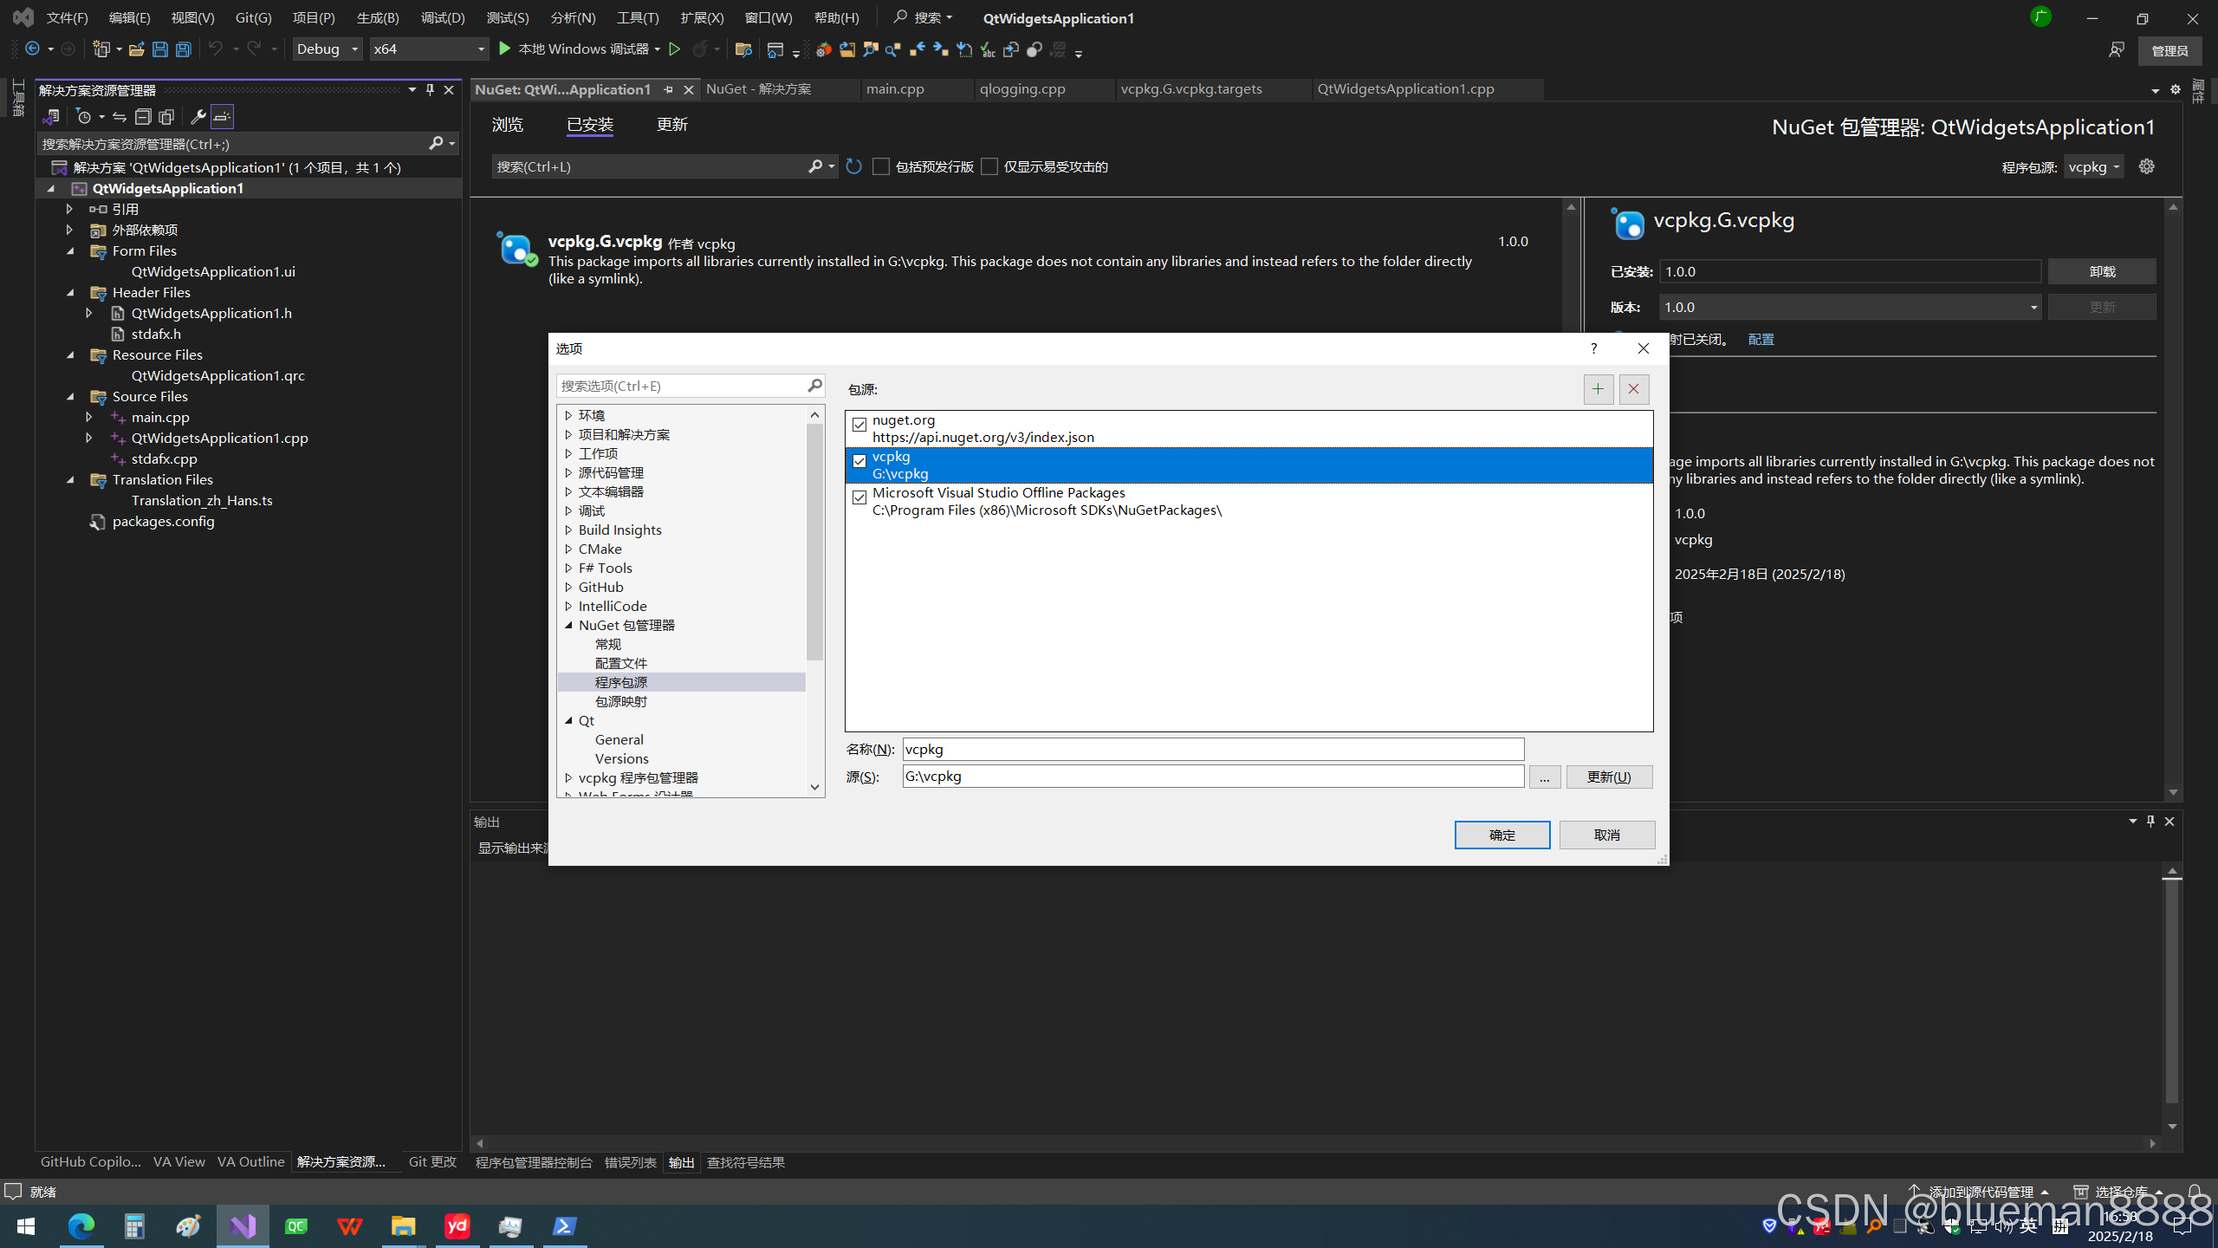Open the Debug configuration dropdown
This screenshot has height=1248, width=2218.
(328, 49)
